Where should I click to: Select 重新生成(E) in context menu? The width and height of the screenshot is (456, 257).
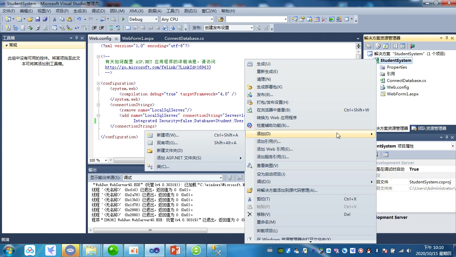tap(310, 72)
